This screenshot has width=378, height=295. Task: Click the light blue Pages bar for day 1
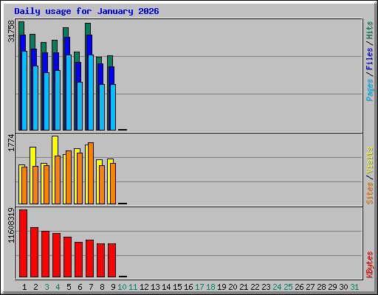pyautogui.click(x=24, y=91)
